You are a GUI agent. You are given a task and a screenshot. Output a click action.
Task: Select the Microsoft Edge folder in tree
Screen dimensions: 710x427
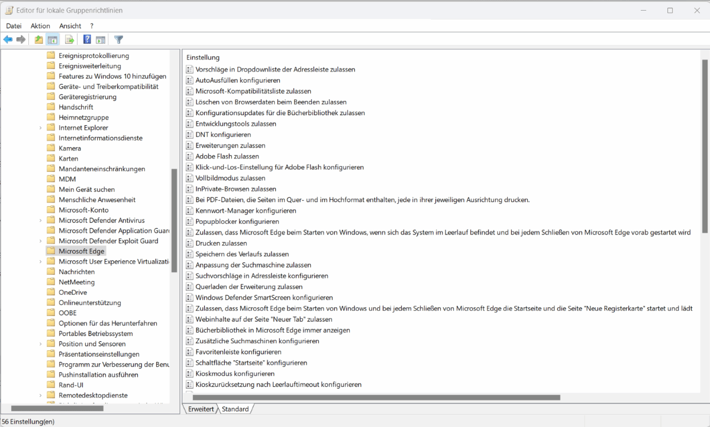(x=81, y=251)
